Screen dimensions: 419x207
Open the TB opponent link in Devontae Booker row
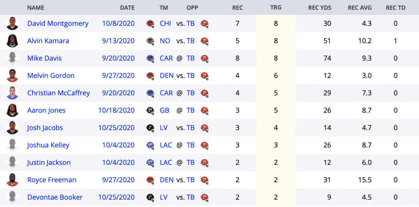[x=191, y=197]
